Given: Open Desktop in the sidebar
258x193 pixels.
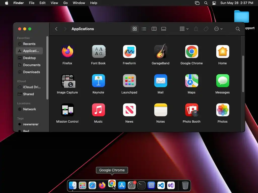Looking at the screenshot, I should coord(29,58).
